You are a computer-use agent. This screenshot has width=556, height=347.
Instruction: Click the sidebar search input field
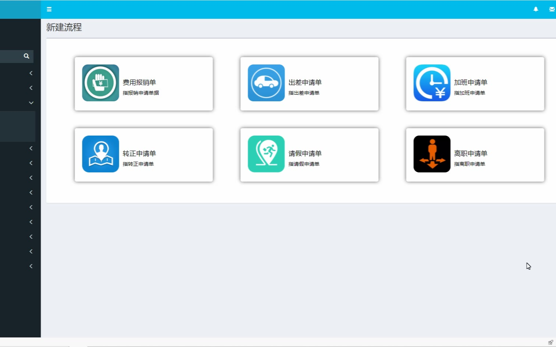click(x=10, y=56)
